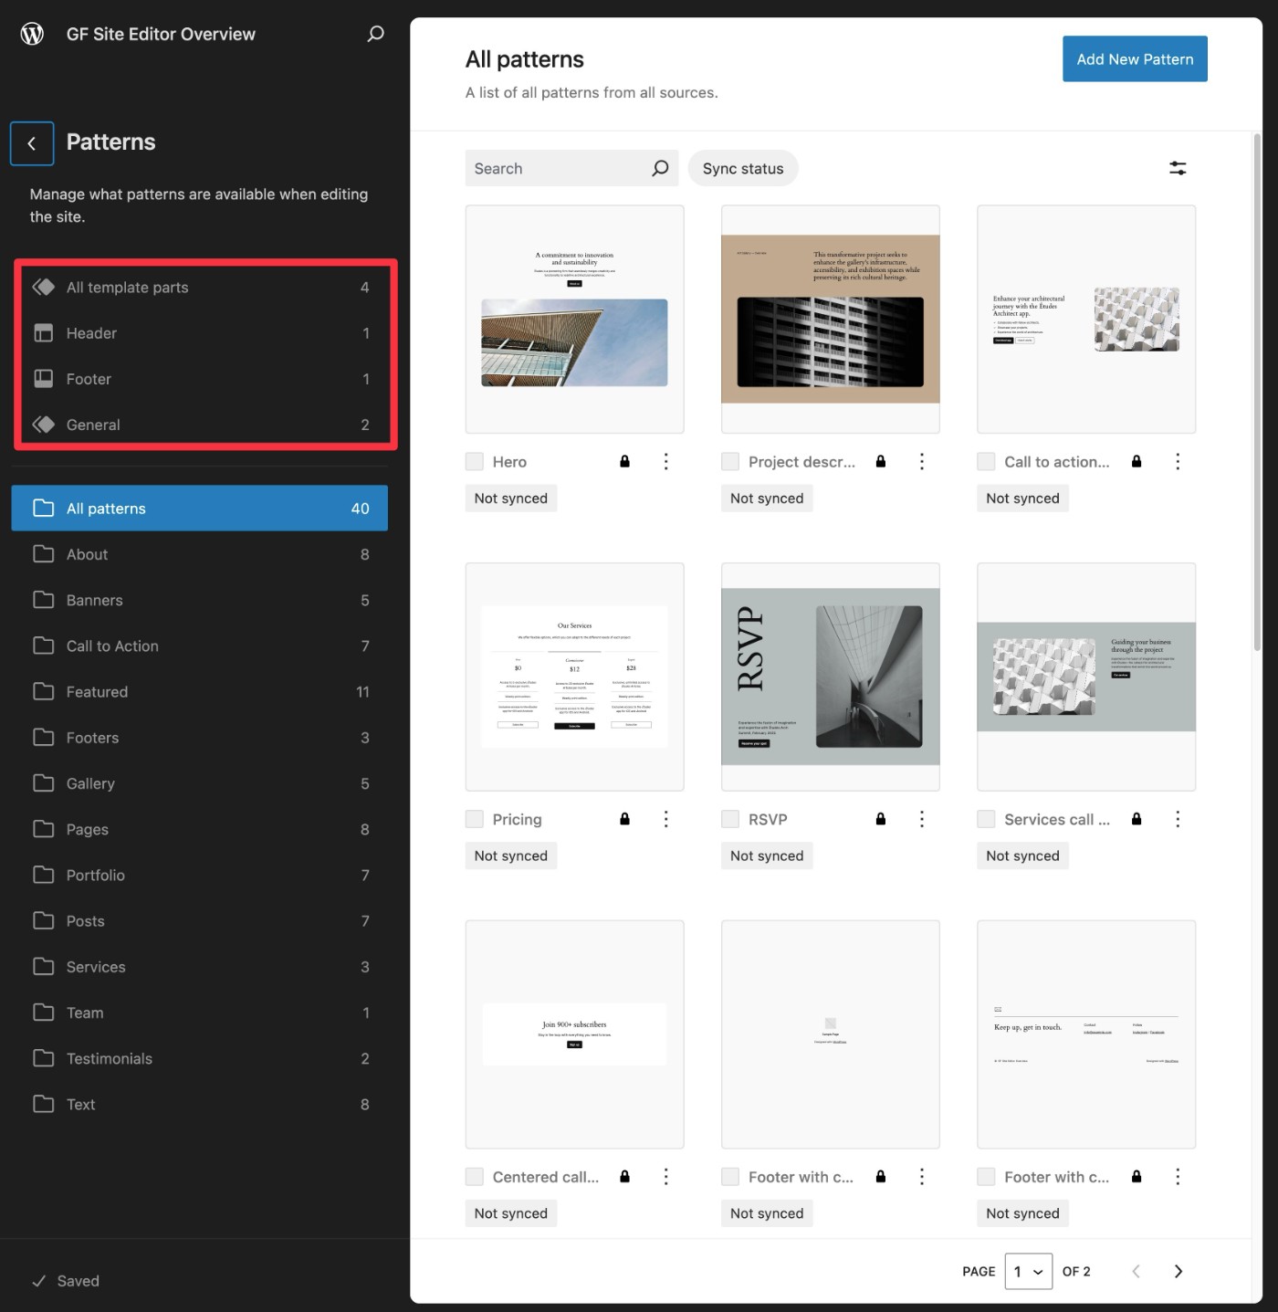Click the All template parts diamond icon

click(43, 287)
